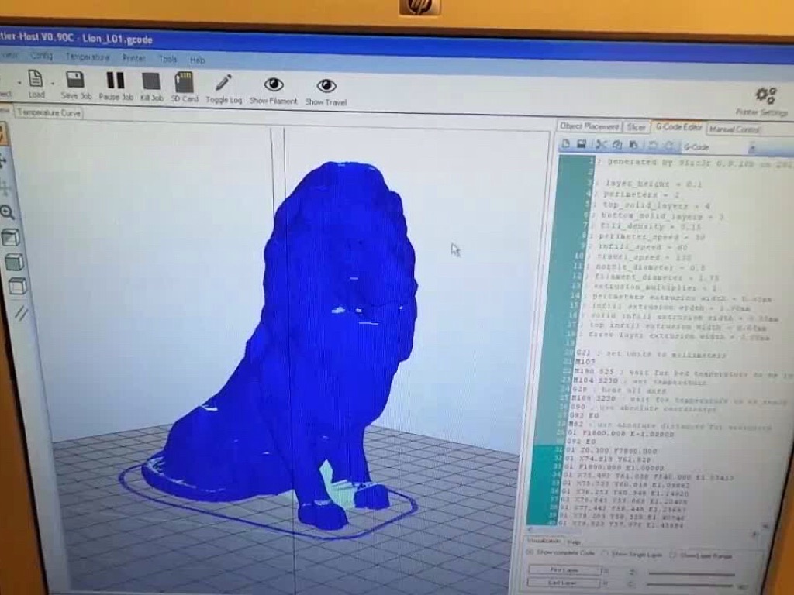The image size is (794, 595).
Task: Open the Temperature menu
Action: (87, 57)
